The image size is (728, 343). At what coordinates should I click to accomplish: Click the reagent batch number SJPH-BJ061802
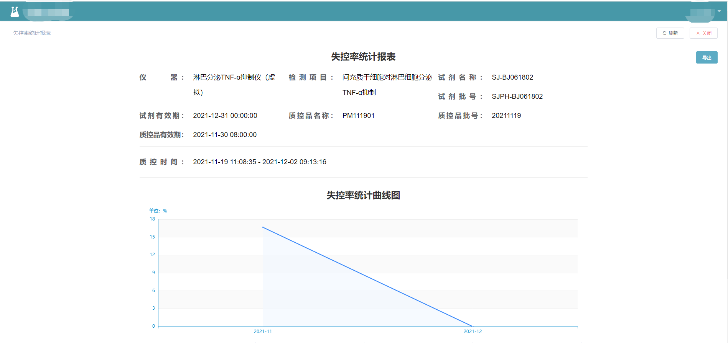pyautogui.click(x=517, y=96)
